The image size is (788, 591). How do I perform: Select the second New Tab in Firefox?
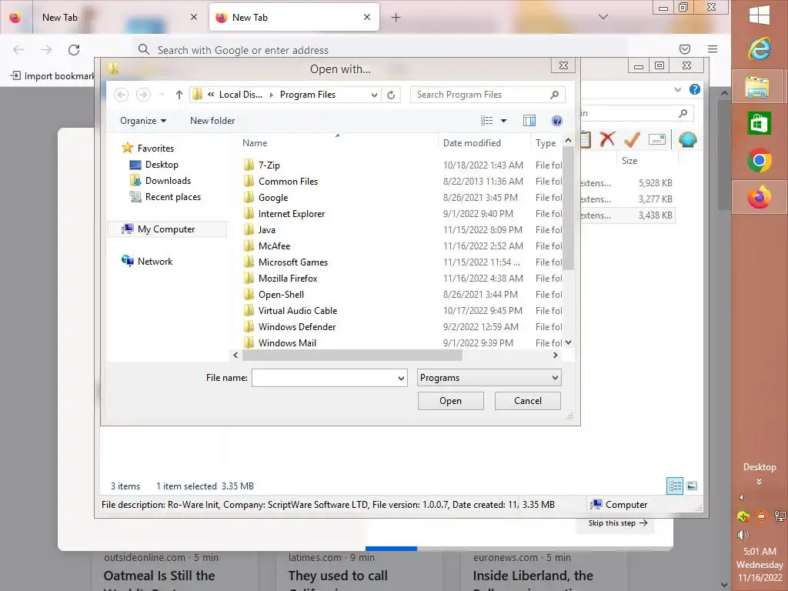tap(294, 17)
